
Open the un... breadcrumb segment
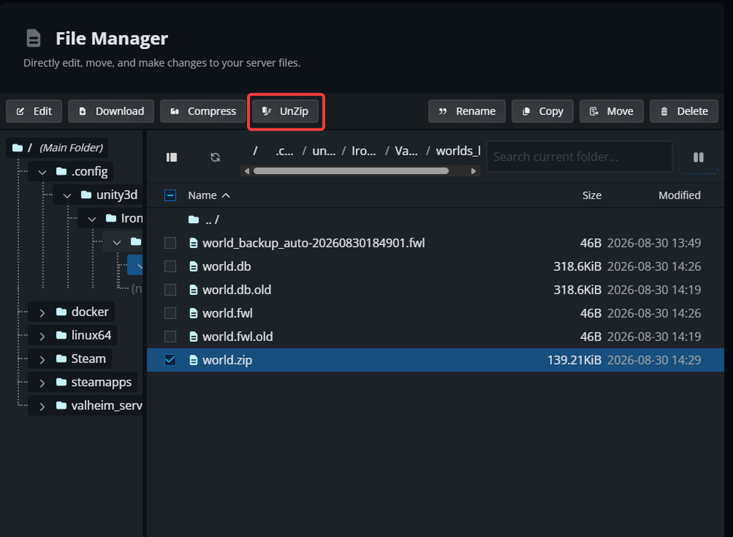coord(324,150)
